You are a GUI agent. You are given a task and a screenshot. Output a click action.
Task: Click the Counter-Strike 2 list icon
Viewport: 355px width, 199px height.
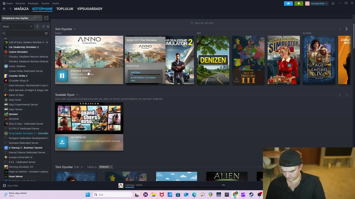click(6, 76)
